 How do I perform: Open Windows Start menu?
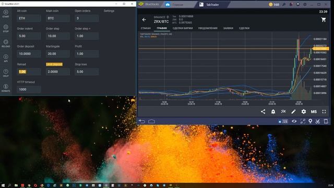(3, 185)
